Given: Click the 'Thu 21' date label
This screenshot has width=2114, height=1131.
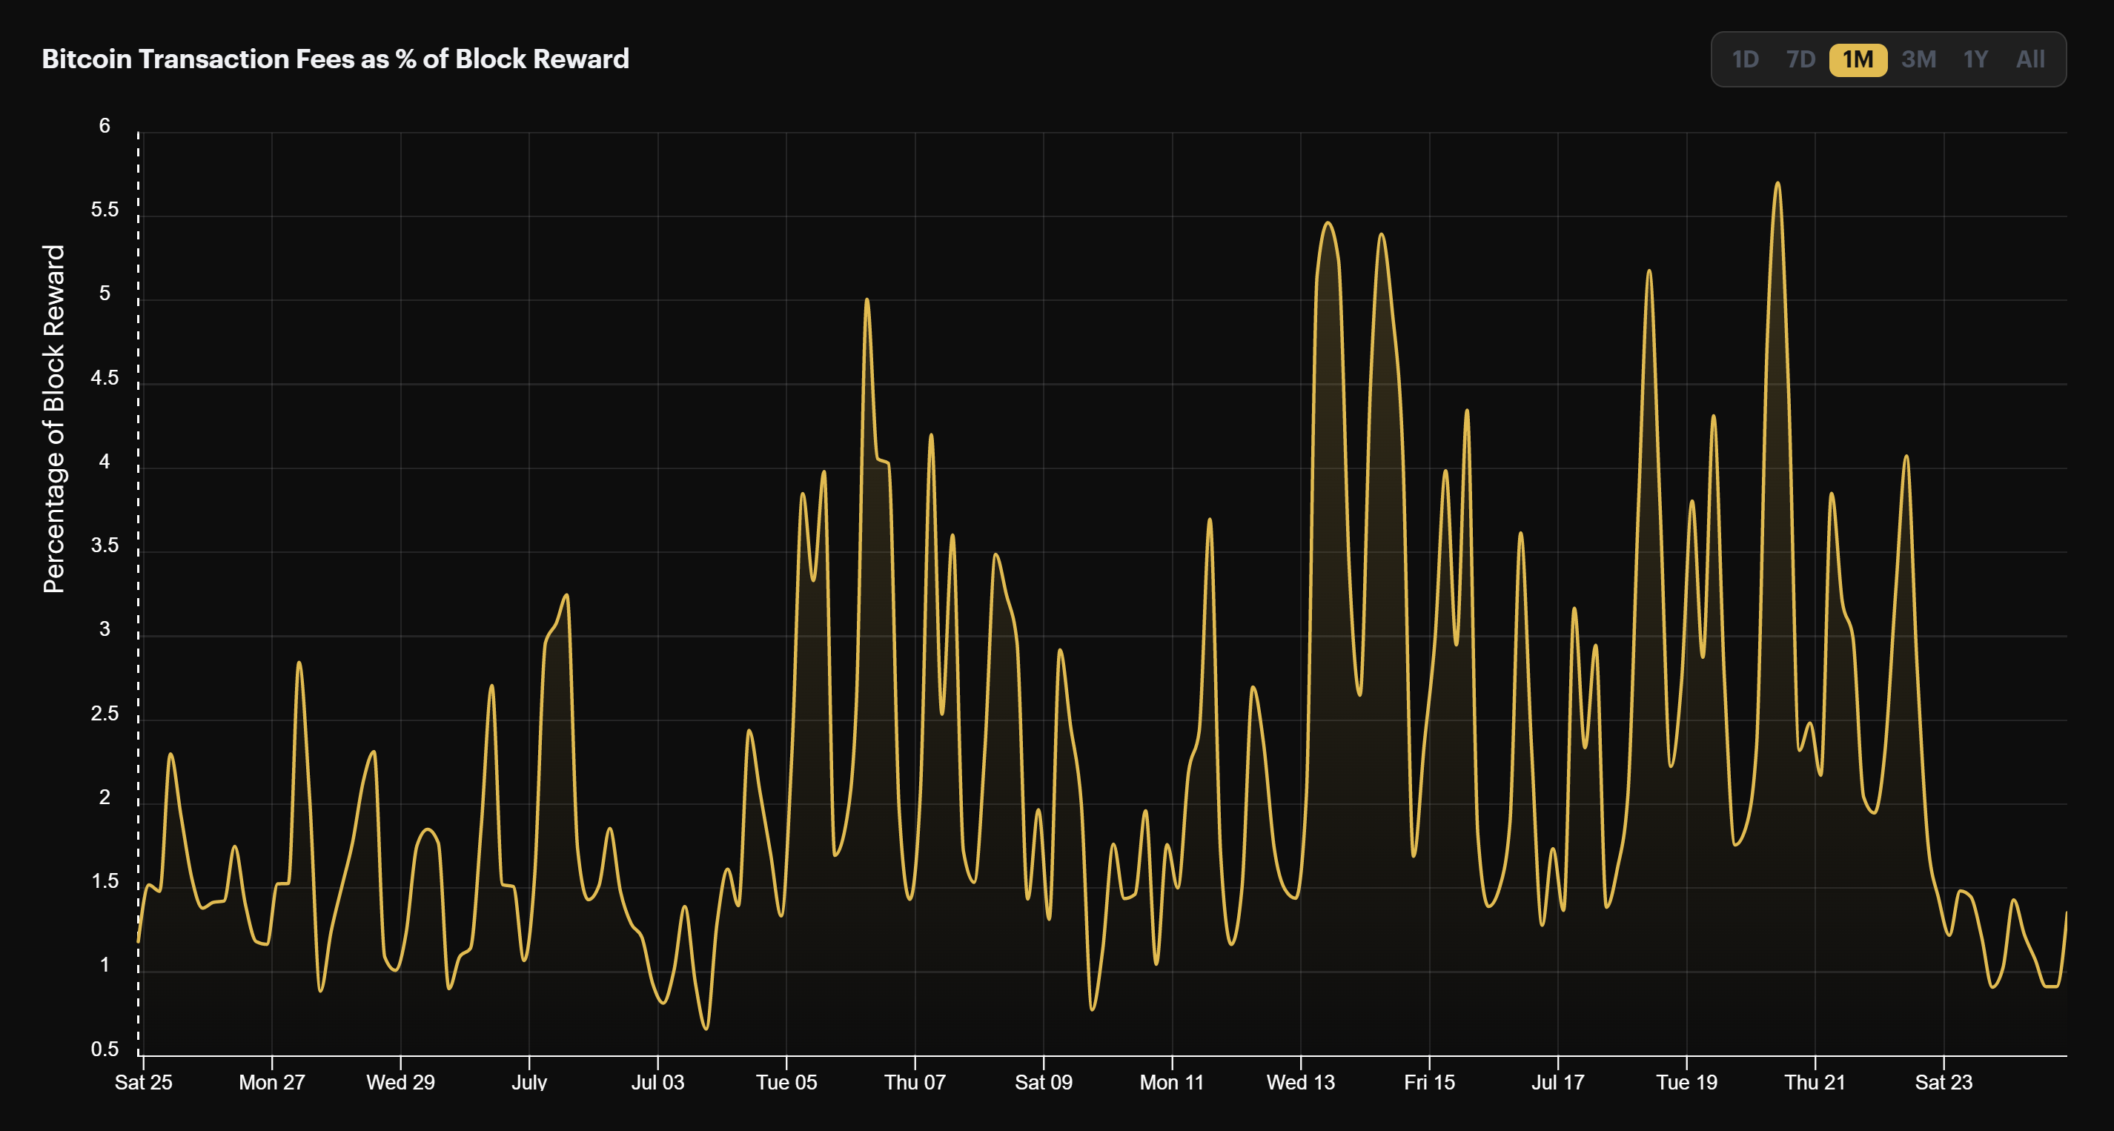Looking at the screenshot, I should pyautogui.click(x=1815, y=1082).
